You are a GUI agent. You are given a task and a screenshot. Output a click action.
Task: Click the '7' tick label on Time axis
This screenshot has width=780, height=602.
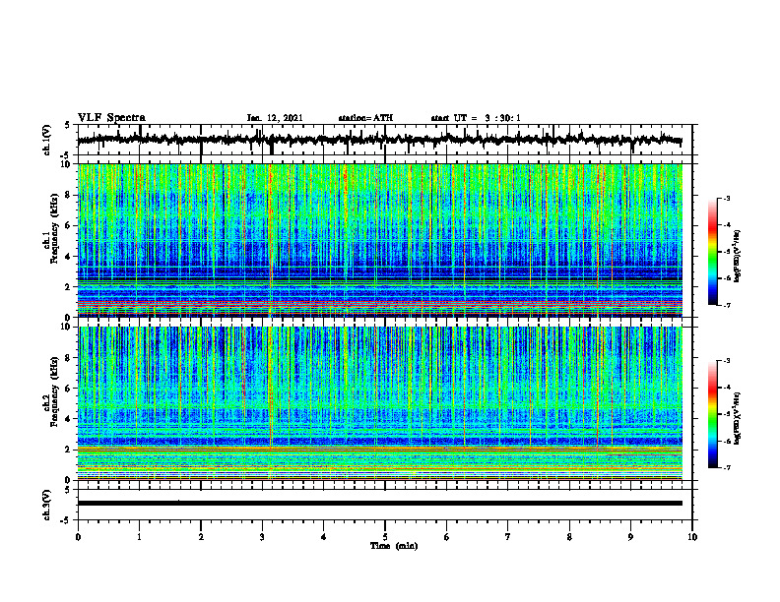point(508,537)
